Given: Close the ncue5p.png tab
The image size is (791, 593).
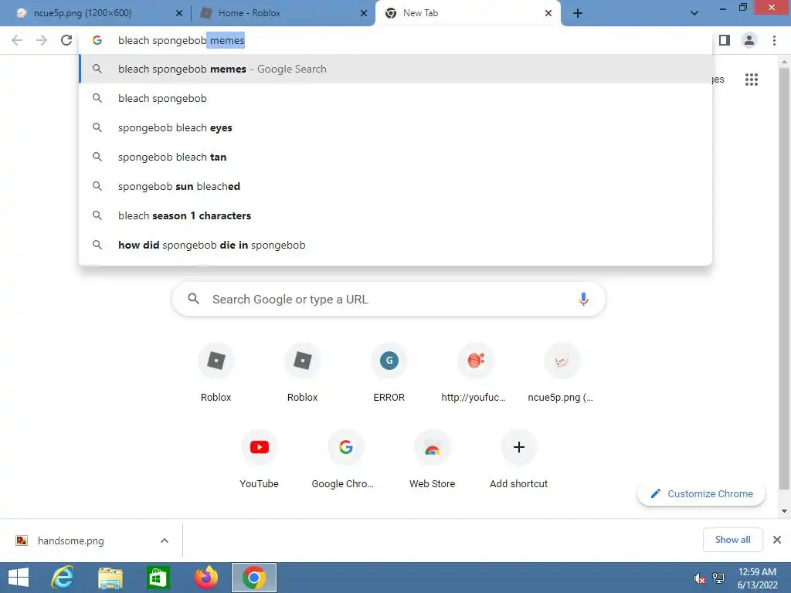Looking at the screenshot, I should point(179,13).
